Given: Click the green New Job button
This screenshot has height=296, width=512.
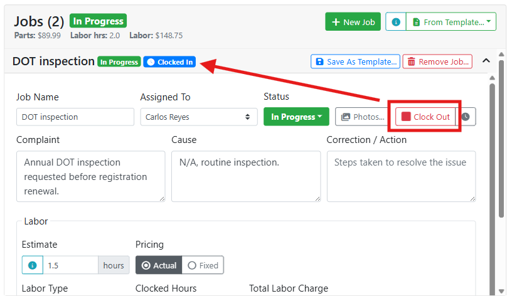Looking at the screenshot, I should 353,22.
